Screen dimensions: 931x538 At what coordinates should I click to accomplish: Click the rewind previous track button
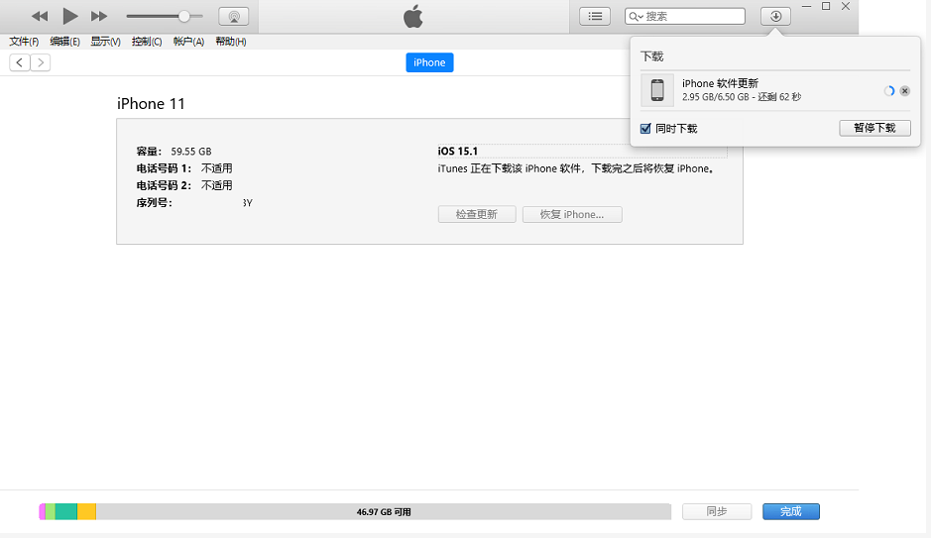click(x=40, y=16)
